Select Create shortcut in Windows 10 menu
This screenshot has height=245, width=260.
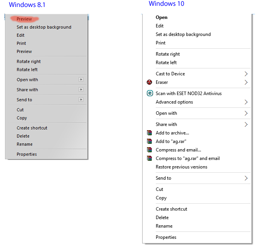(x=171, y=209)
